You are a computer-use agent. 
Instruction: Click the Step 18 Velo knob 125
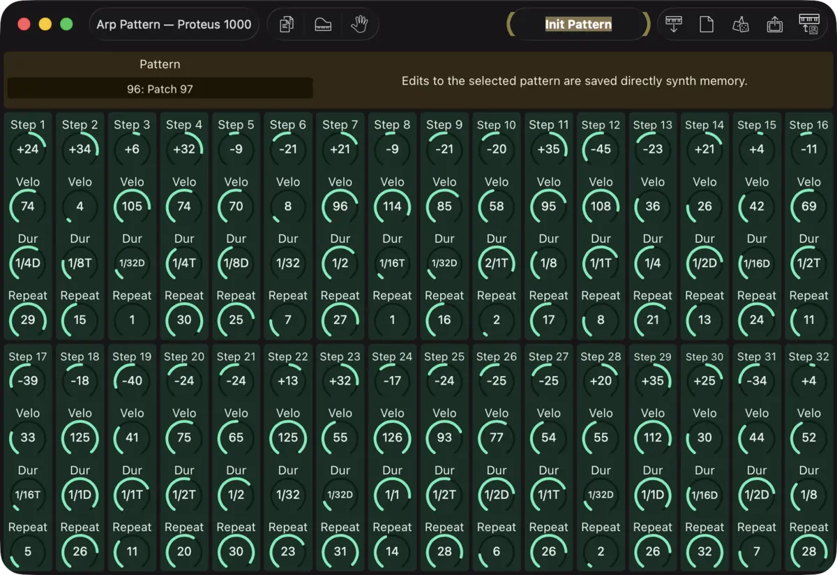[80, 438]
